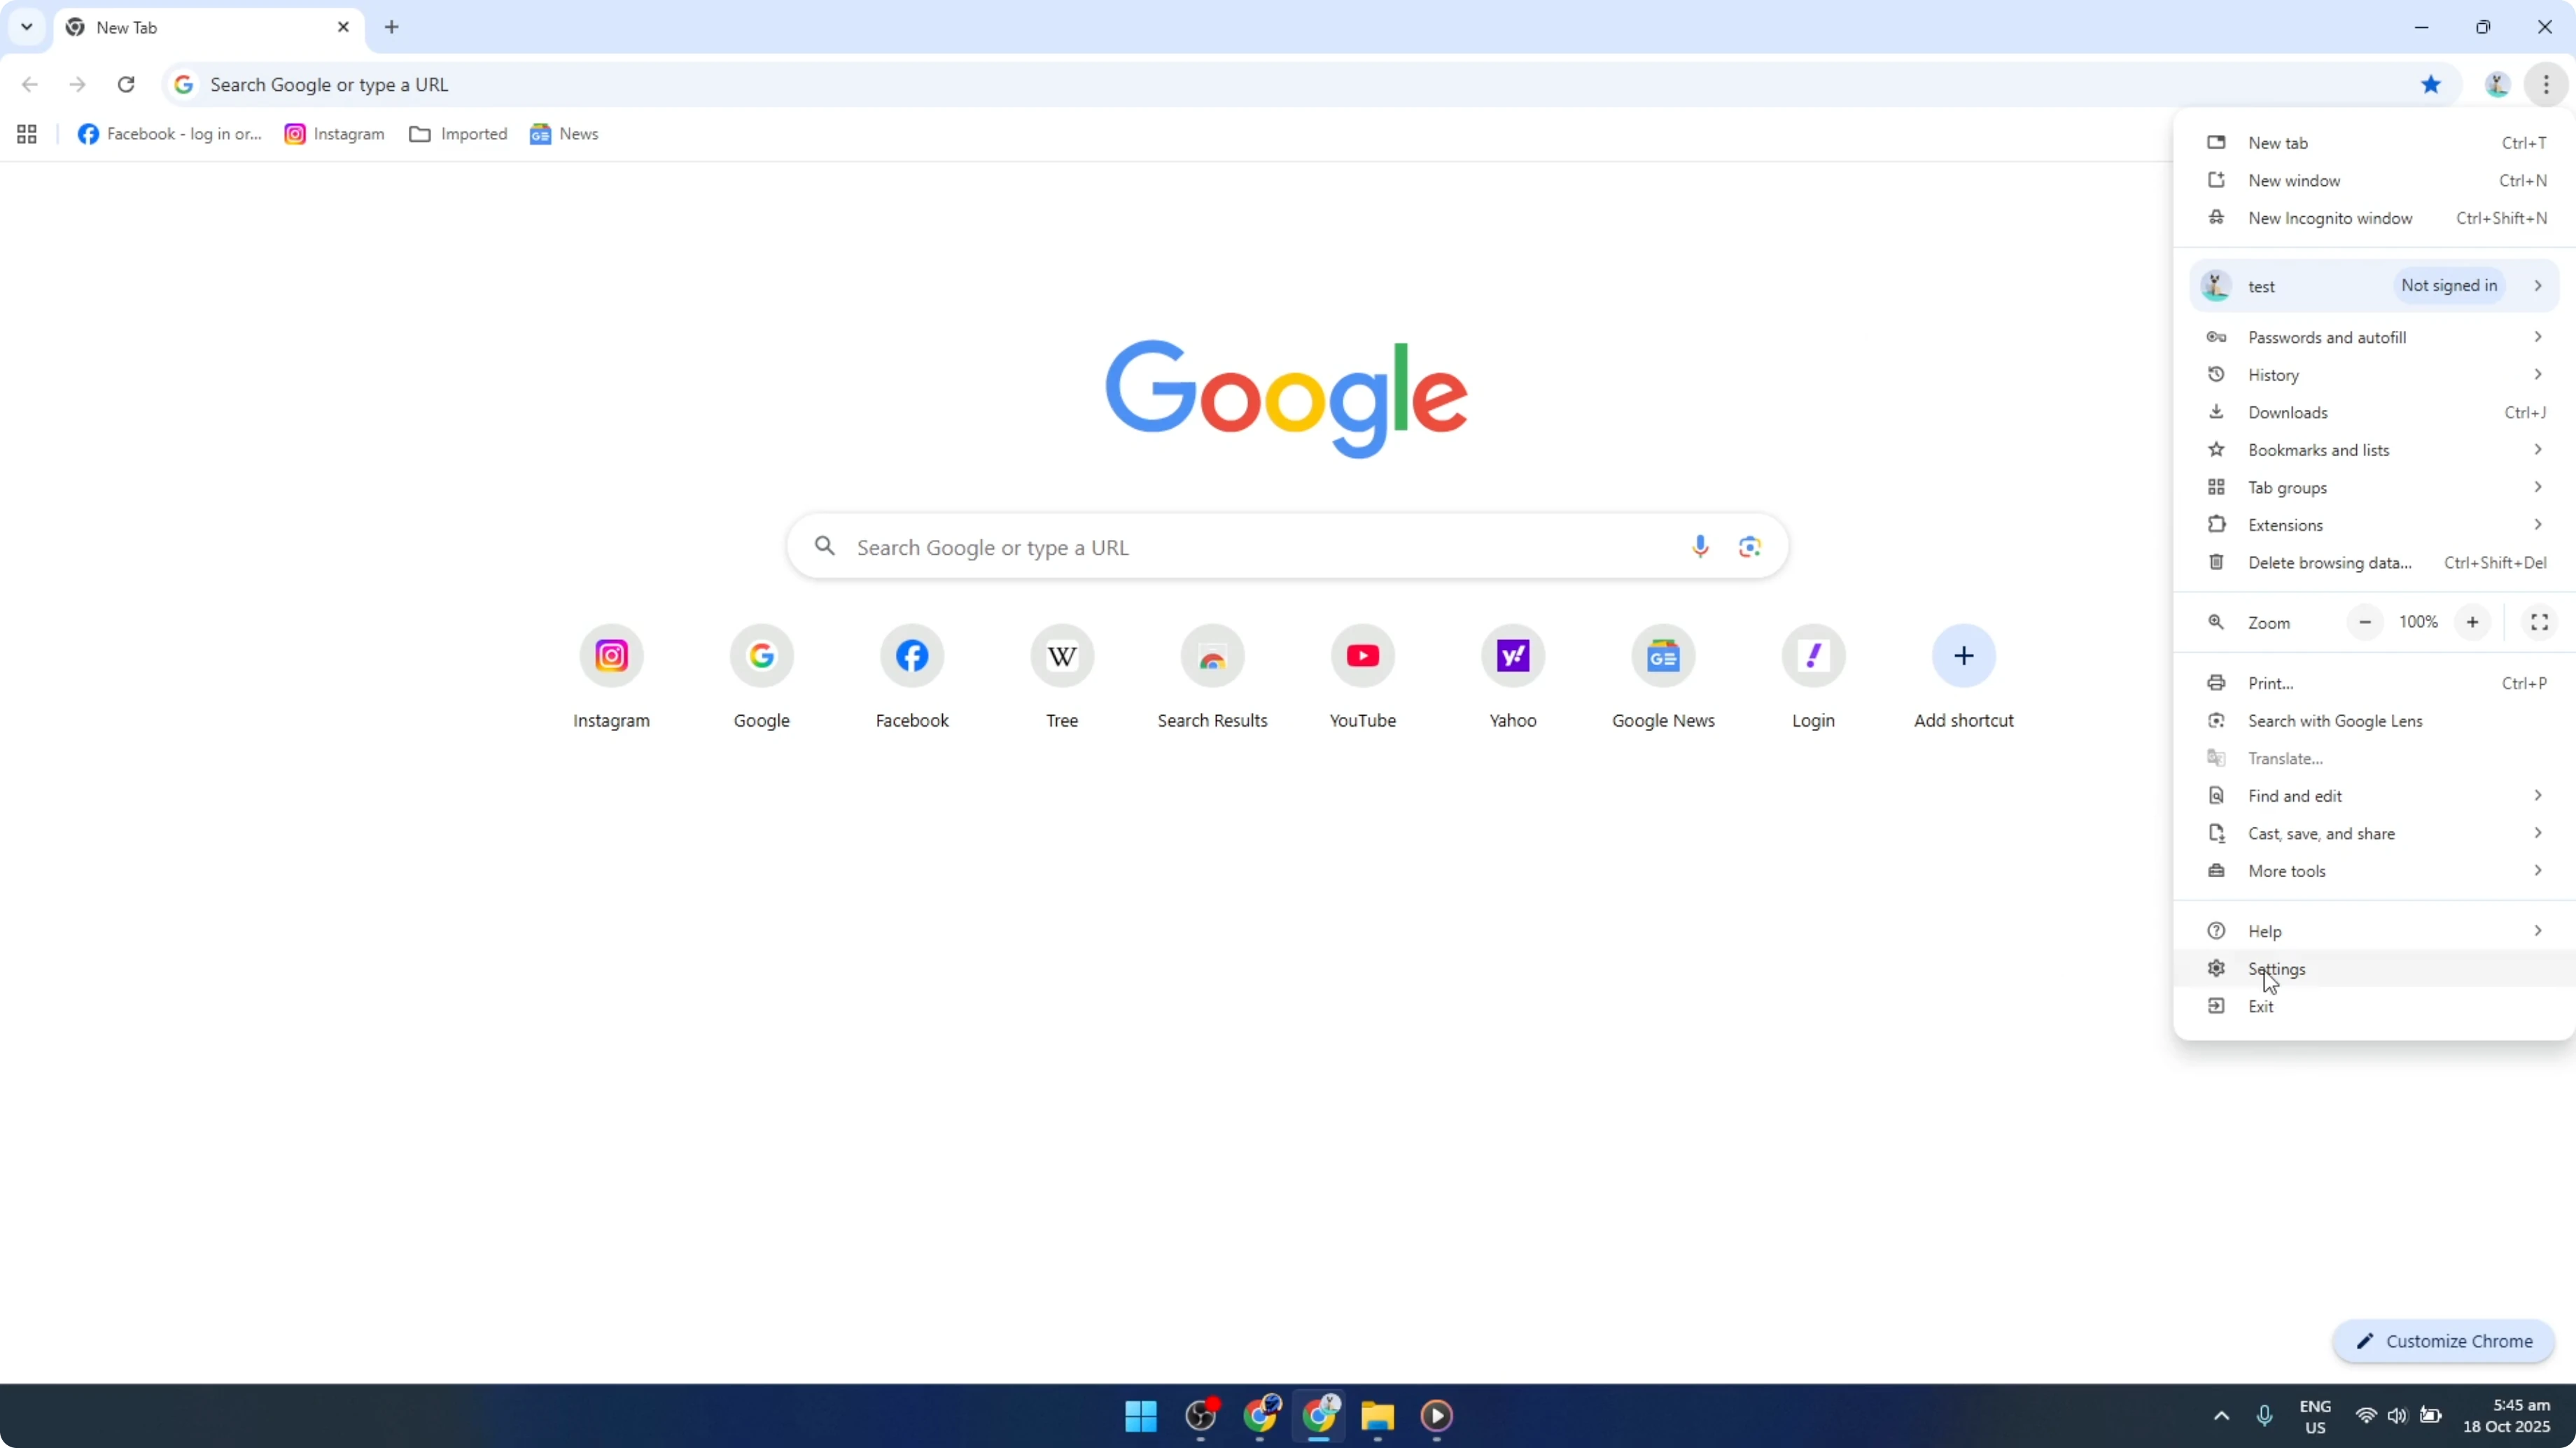Image resolution: width=2576 pixels, height=1448 pixels.
Task: Open the tab search dropdown arrow
Action: [26, 27]
